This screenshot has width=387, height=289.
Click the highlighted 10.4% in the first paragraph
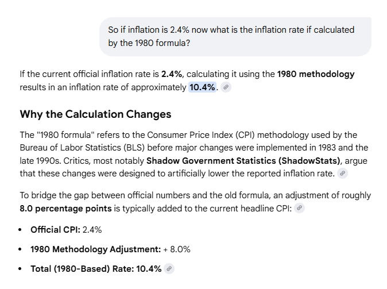point(202,87)
